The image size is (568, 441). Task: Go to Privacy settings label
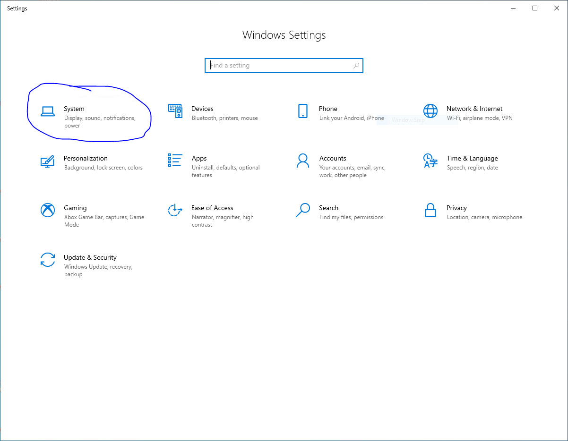456,208
